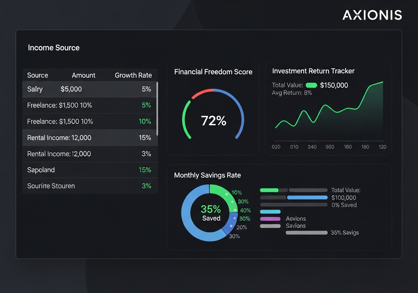Viewport: 418px width, 293px height.
Task: Select the Salary $5,000 row
Action: 89,89
